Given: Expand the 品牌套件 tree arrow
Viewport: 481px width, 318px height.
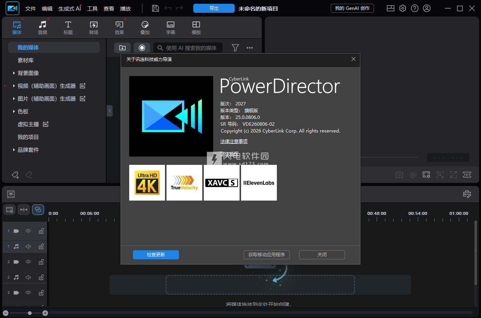Looking at the screenshot, I should pos(14,150).
